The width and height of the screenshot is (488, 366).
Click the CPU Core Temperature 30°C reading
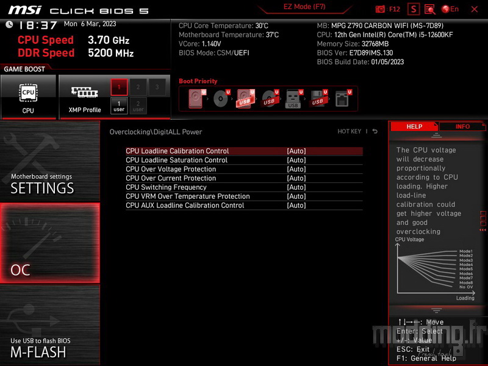pos(223,26)
